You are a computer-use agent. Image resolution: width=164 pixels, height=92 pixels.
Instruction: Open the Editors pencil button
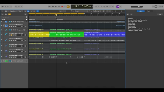22,7
